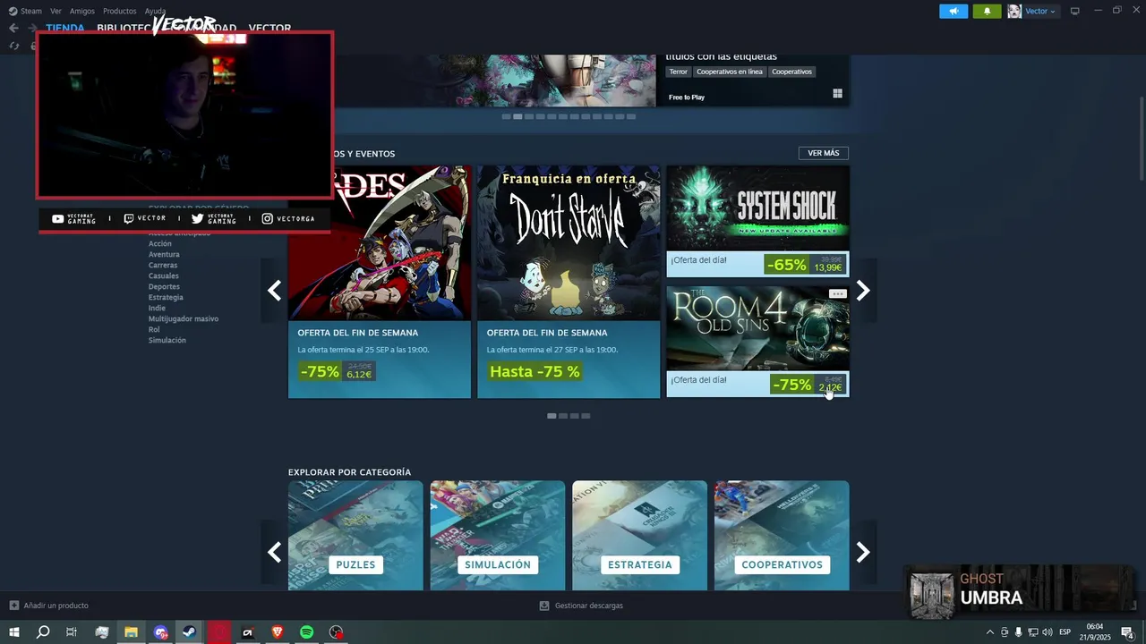
Task: Click the -75% Hades discount price
Action: [337, 371]
